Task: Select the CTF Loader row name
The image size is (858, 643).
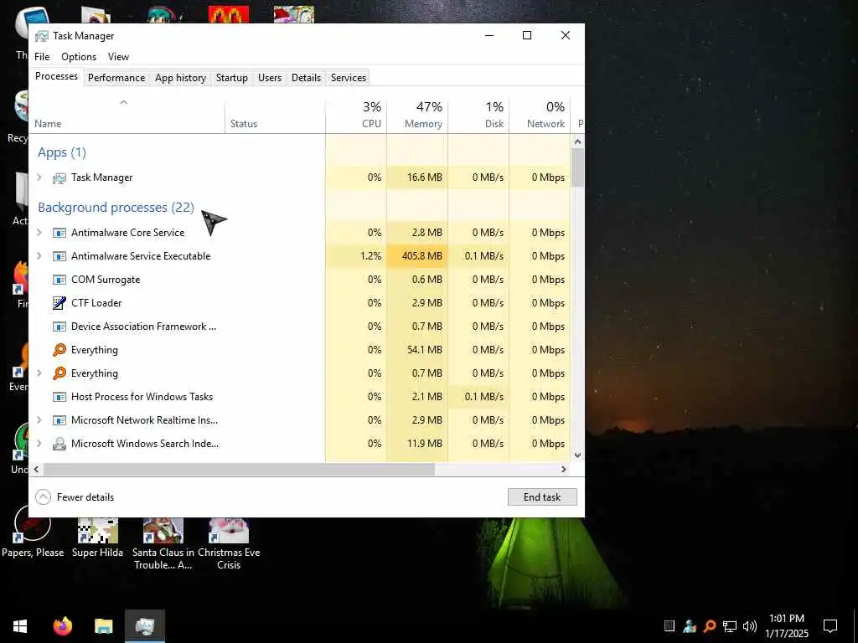Action: point(96,303)
